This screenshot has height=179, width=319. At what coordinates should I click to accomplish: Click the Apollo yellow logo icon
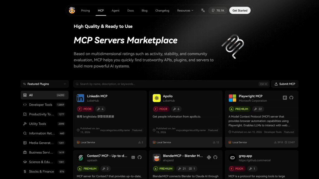(156, 98)
